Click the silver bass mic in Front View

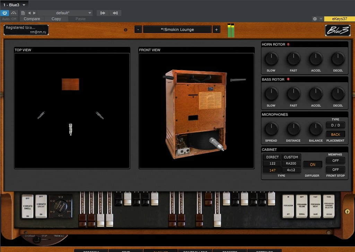click(x=217, y=144)
